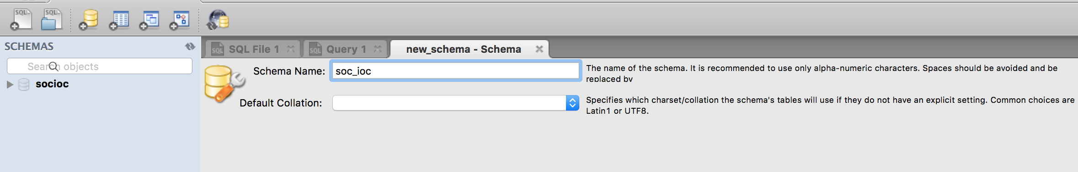Close the Query 1 tab
This screenshot has height=172, width=1078.
(378, 49)
